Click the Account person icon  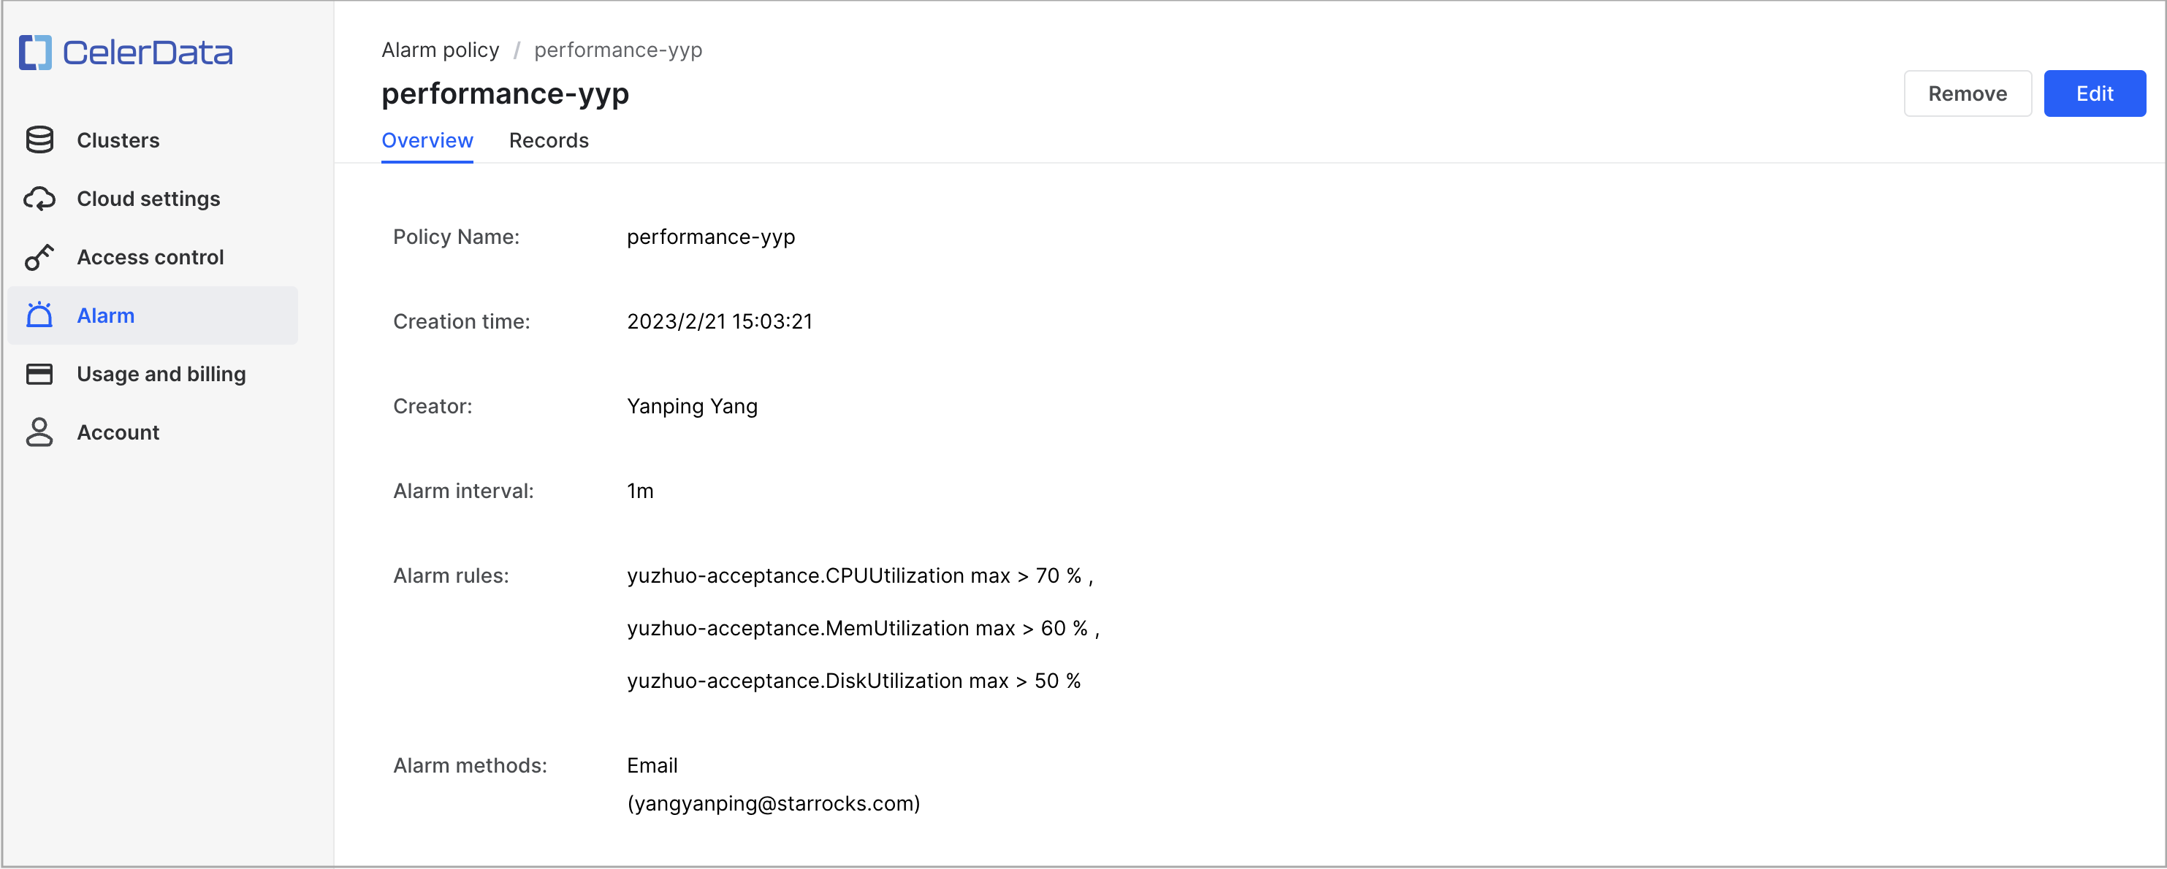click(39, 432)
